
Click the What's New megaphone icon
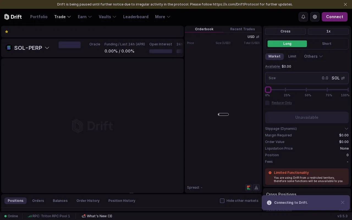point(84,216)
